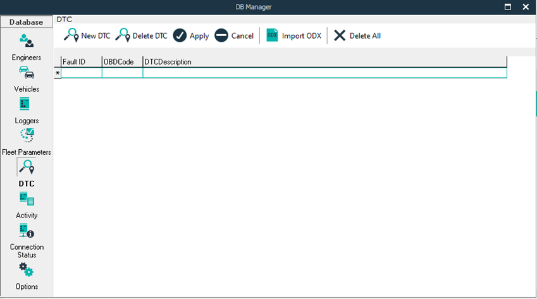Click the Database panel header tab
This screenshot has width=537, height=299.
click(x=26, y=22)
